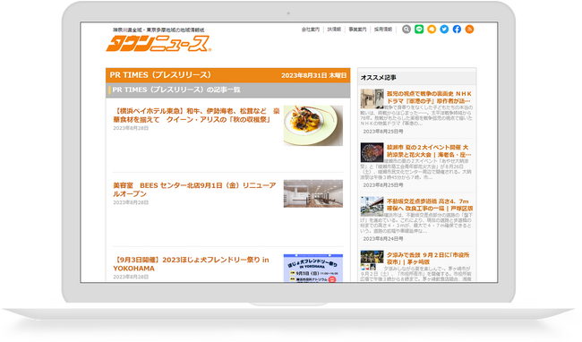Screen dimensions: 582x342
Task: Click the タウンニュース logo
Action: pyautogui.click(x=158, y=43)
